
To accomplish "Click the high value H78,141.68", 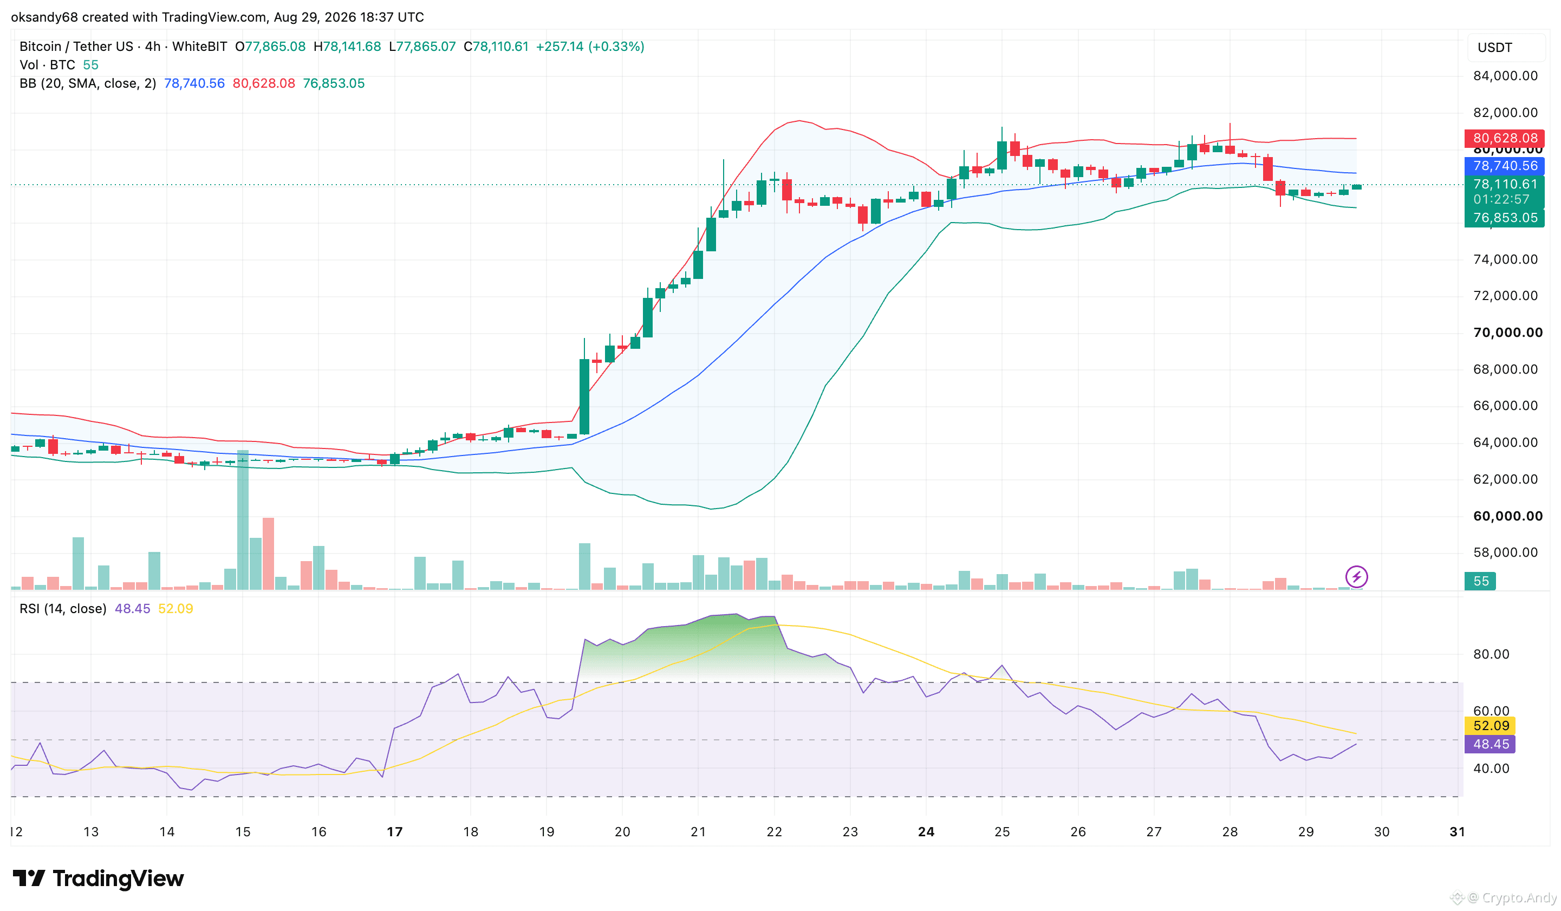I will (x=347, y=47).
